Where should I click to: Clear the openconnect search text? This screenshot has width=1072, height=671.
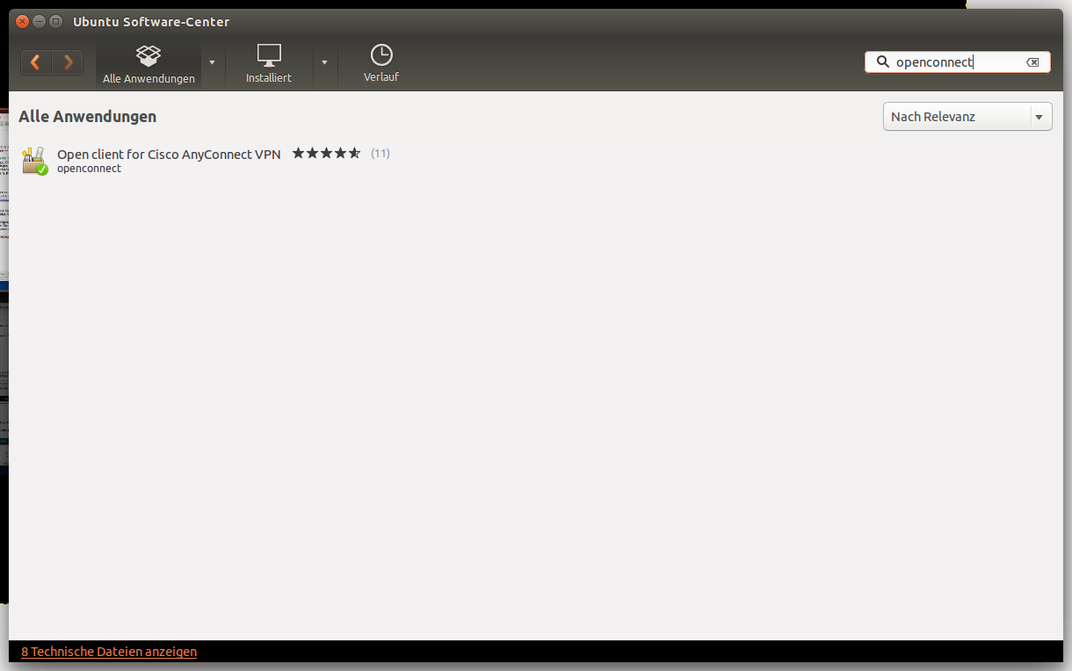point(1032,62)
